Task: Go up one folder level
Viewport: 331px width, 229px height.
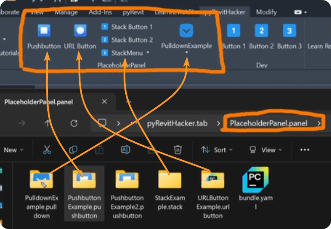Action: point(47,123)
